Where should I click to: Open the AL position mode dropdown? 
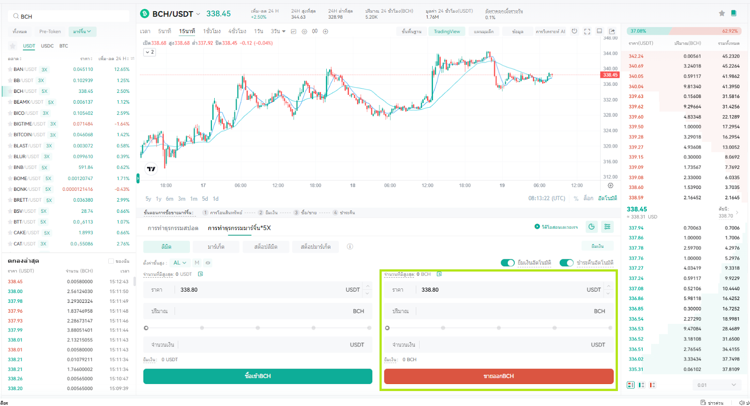[180, 263]
